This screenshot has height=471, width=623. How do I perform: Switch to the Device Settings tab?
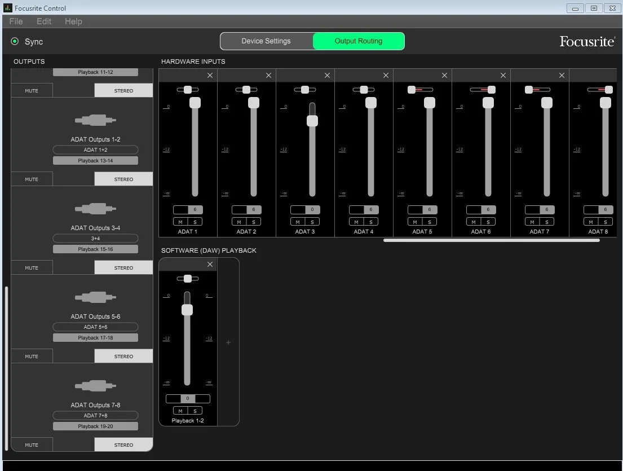(x=266, y=41)
